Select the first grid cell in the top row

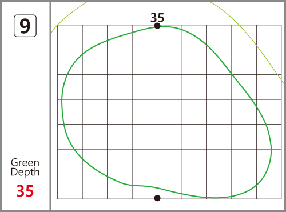click(70, 37)
